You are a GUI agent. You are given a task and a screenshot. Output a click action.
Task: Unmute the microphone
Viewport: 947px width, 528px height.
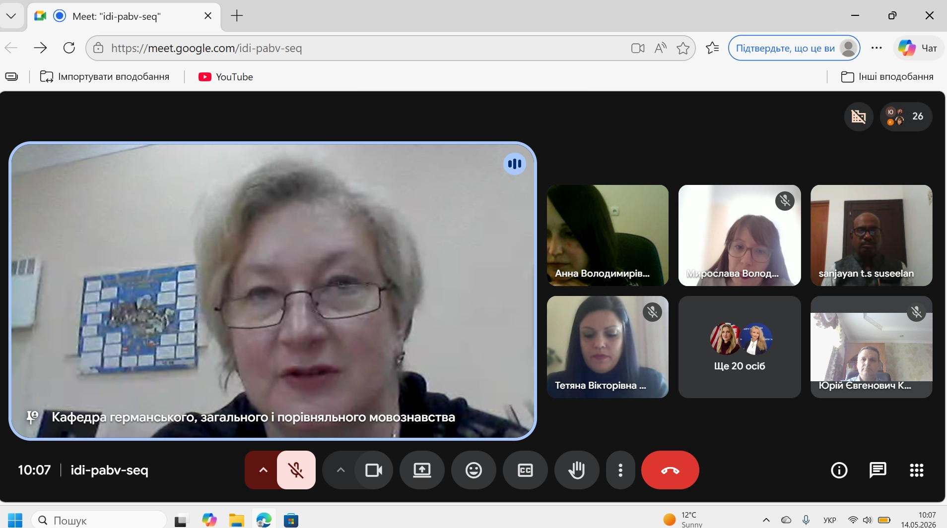(x=296, y=470)
